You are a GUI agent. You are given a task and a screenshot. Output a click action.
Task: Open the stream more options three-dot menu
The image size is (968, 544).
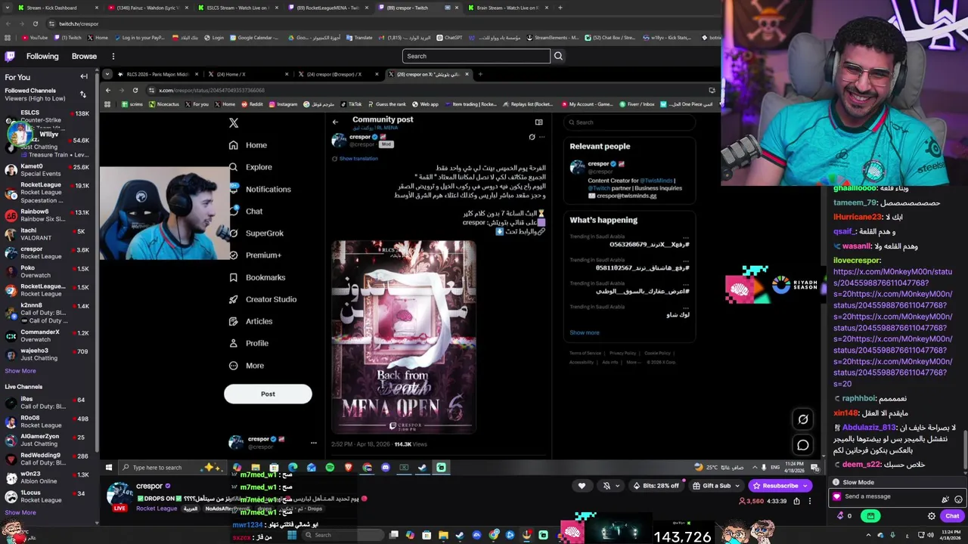pos(809,501)
